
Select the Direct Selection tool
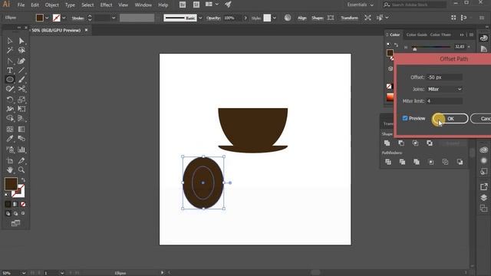21,41
